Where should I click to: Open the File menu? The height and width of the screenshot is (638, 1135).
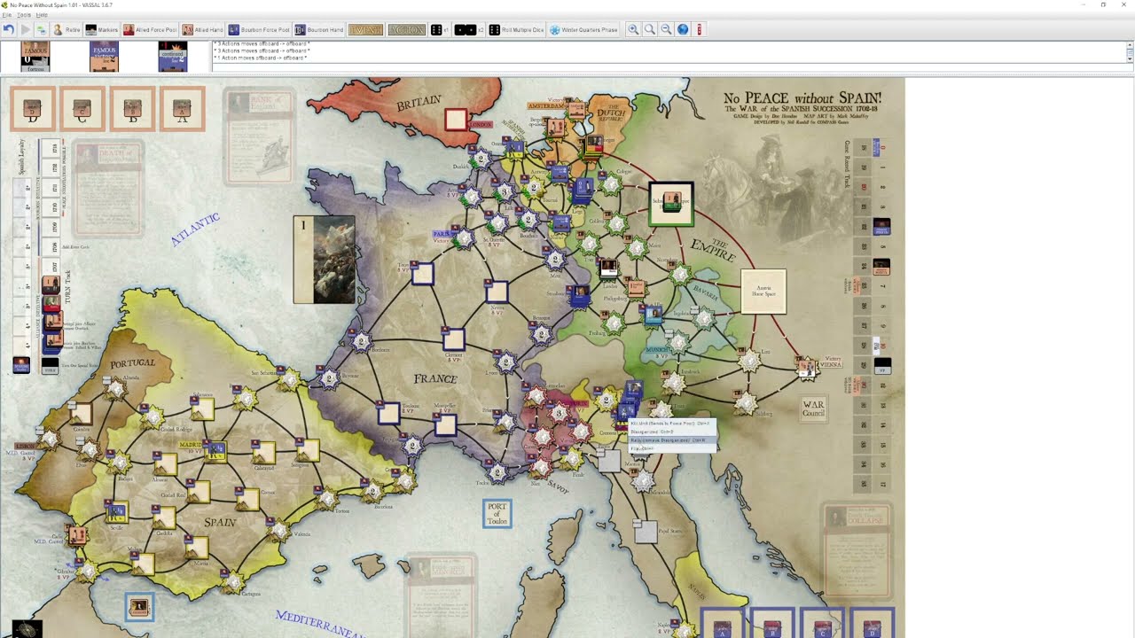[x=7, y=15]
